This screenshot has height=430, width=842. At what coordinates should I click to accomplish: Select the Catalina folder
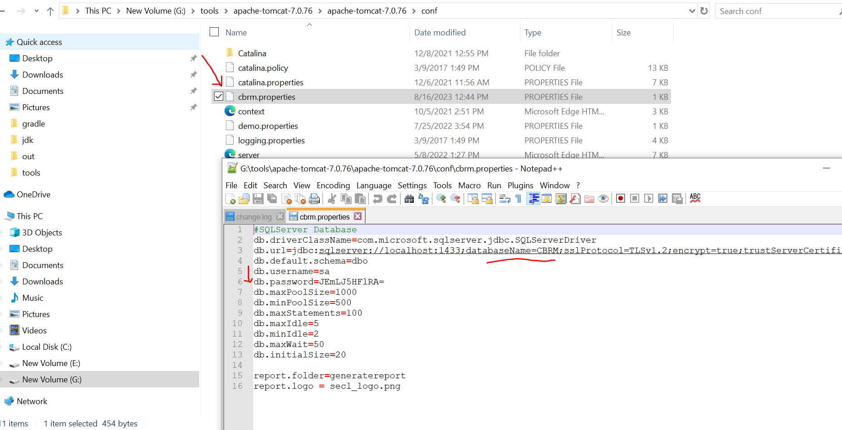(252, 54)
